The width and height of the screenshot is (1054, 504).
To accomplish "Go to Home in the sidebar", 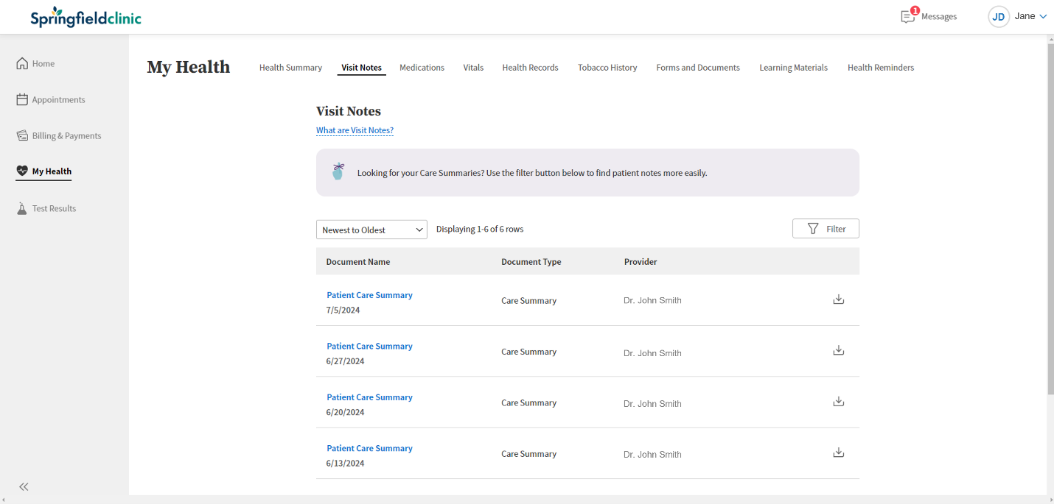I will (x=35, y=63).
